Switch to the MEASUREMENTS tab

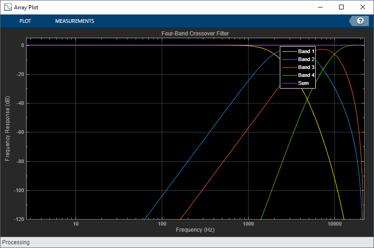click(75, 21)
